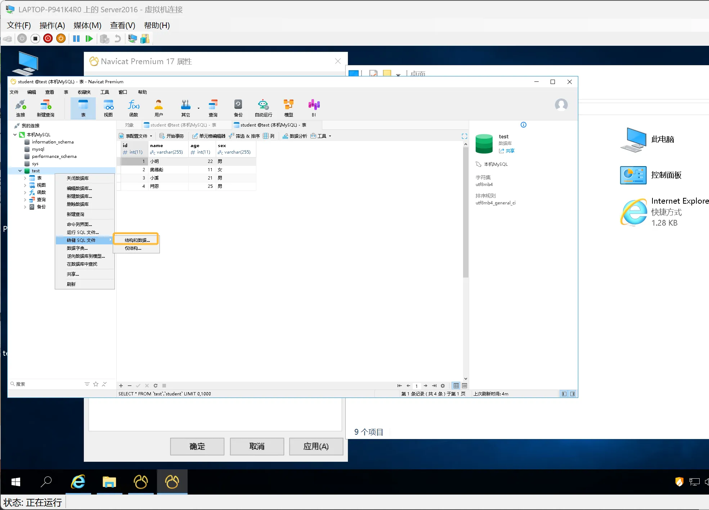The height and width of the screenshot is (510, 709).
Task: Click the 取消 button in the properties dialog
Action: click(257, 447)
